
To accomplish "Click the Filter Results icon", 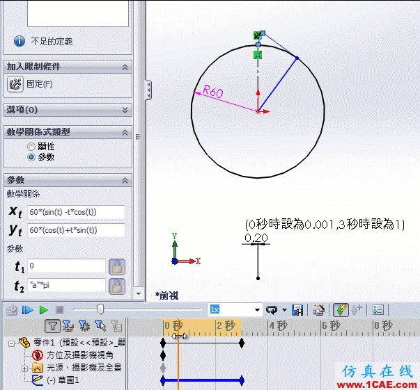I will (117, 326).
